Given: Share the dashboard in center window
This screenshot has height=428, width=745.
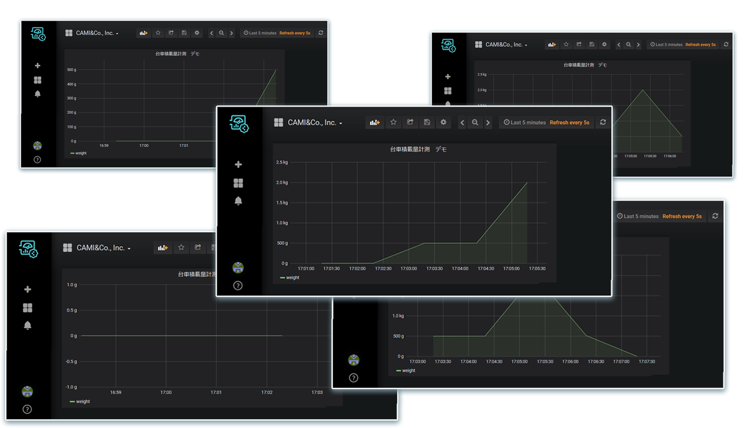Looking at the screenshot, I should 410,123.
